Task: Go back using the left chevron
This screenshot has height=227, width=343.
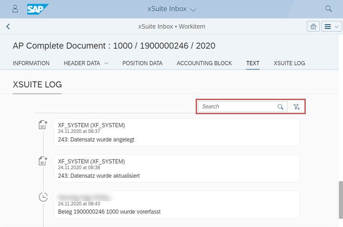Action: click(8, 27)
